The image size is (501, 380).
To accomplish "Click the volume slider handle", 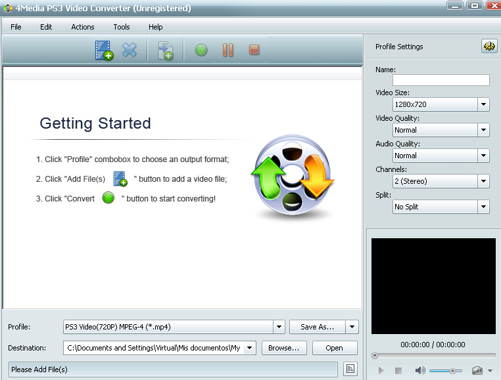I will coord(453,371).
